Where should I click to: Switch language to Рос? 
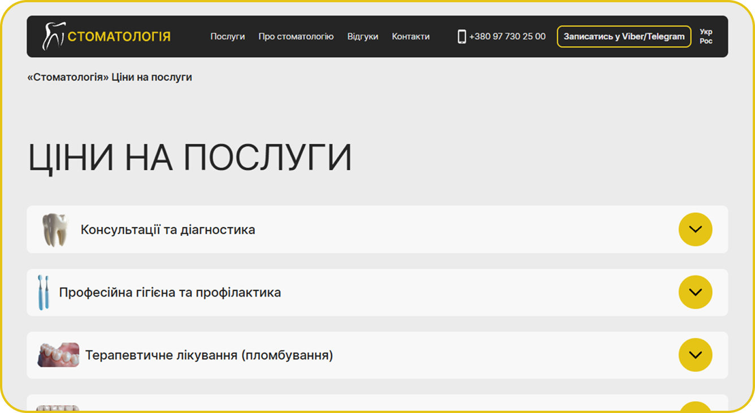706,41
